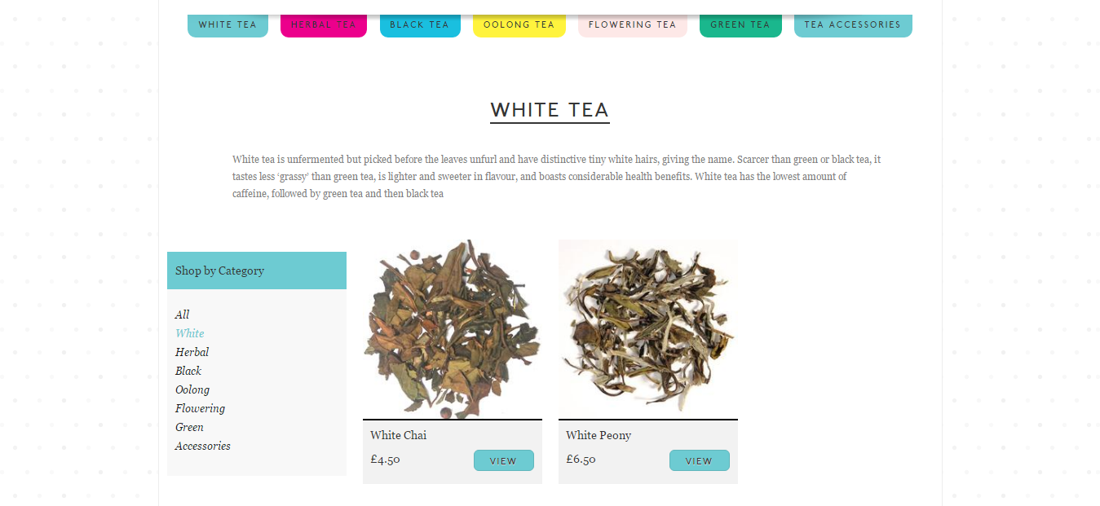Click the White Chai product image
Image resolution: width=1100 pixels, height=506 pixels.
click(x=453, y=329)
